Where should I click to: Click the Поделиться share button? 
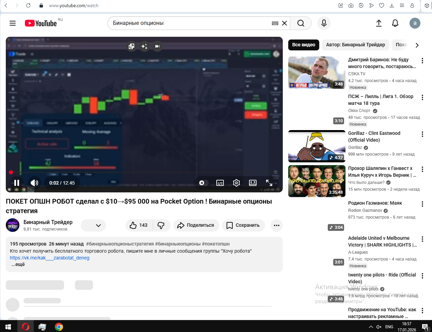196,225
